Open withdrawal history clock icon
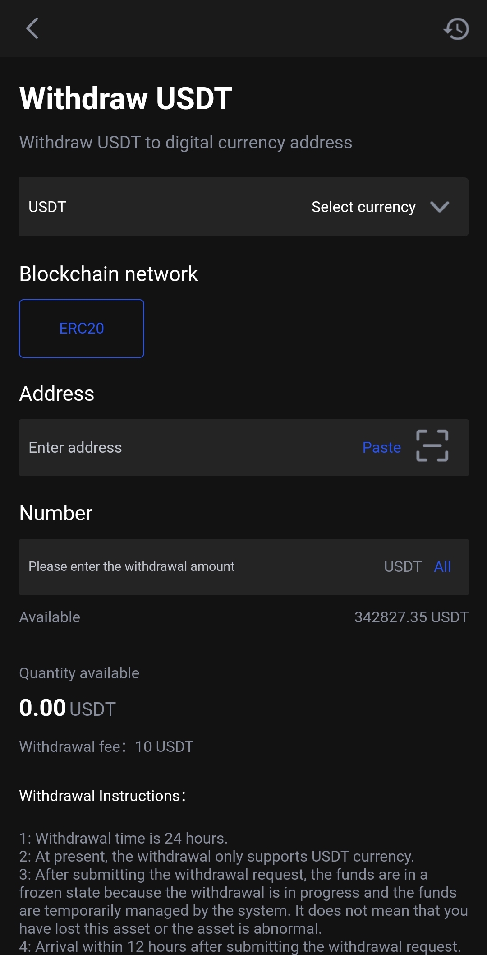The height and width of the screenshot is (955, 487). pos(456,29)
